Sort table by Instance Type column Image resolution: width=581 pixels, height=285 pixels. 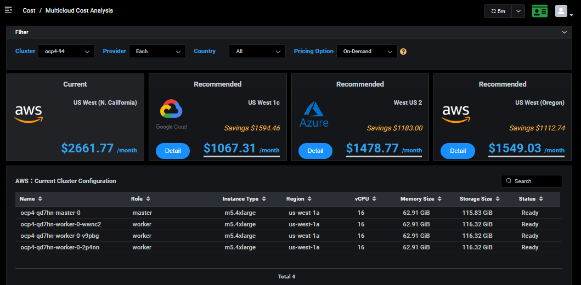244,199
